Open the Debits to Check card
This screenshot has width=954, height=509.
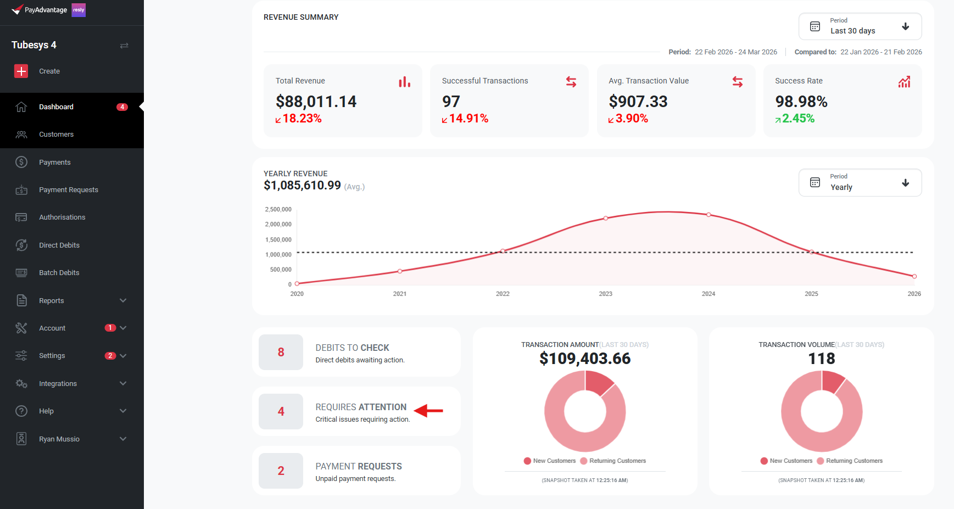tap(356, 353)
